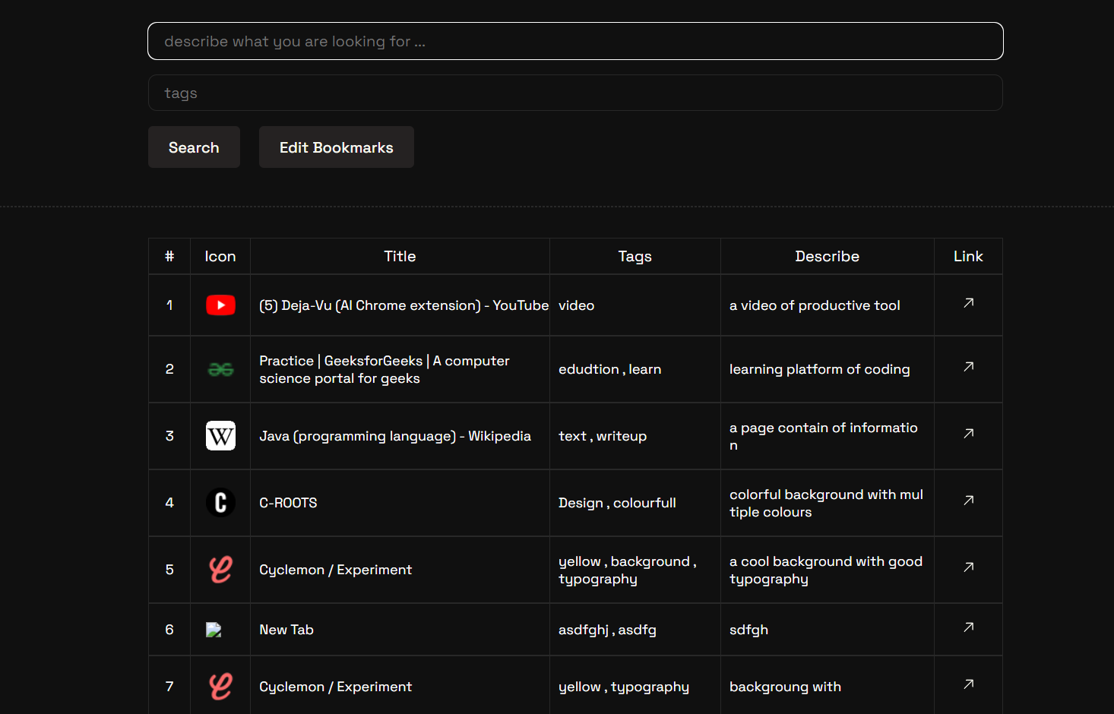Open link arrow for Deja-Vu YouTube bookmark
1114x714 pixels.
(968, 303)
